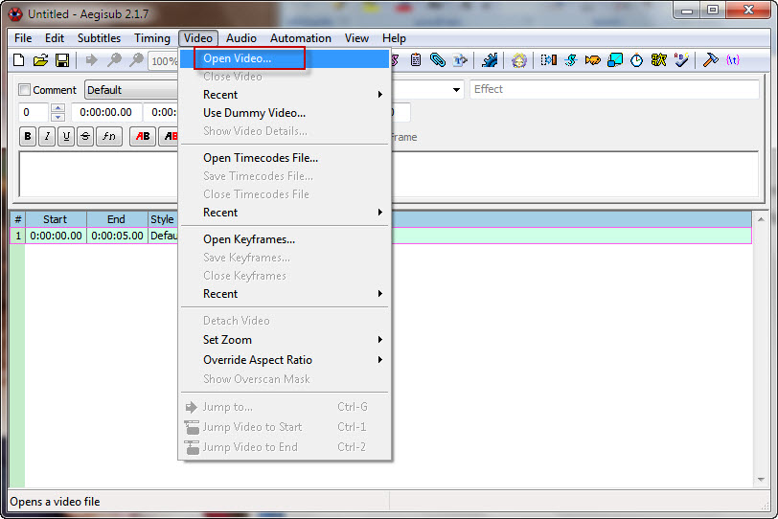Open the Help menu
Image resolution: width=778 pixels, height=519 pixels.
(394, 38)
